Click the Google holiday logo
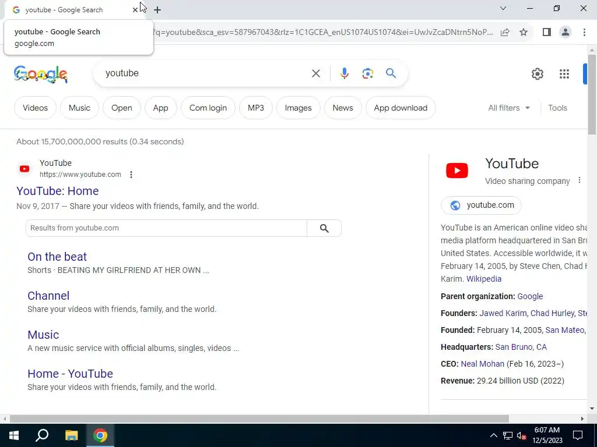This screenshot has width=597, height=447. [x=41, y=74]
